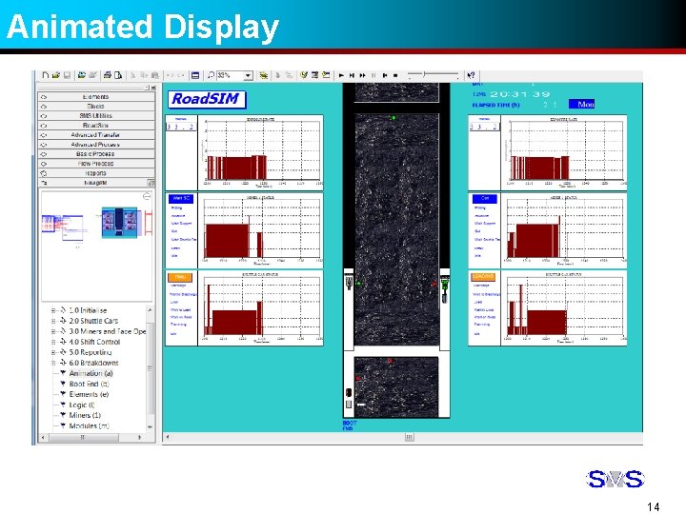Open the RoadSim template panel
Screen dimensions: 686x514
pyautogui.click(x=96, y=126)
